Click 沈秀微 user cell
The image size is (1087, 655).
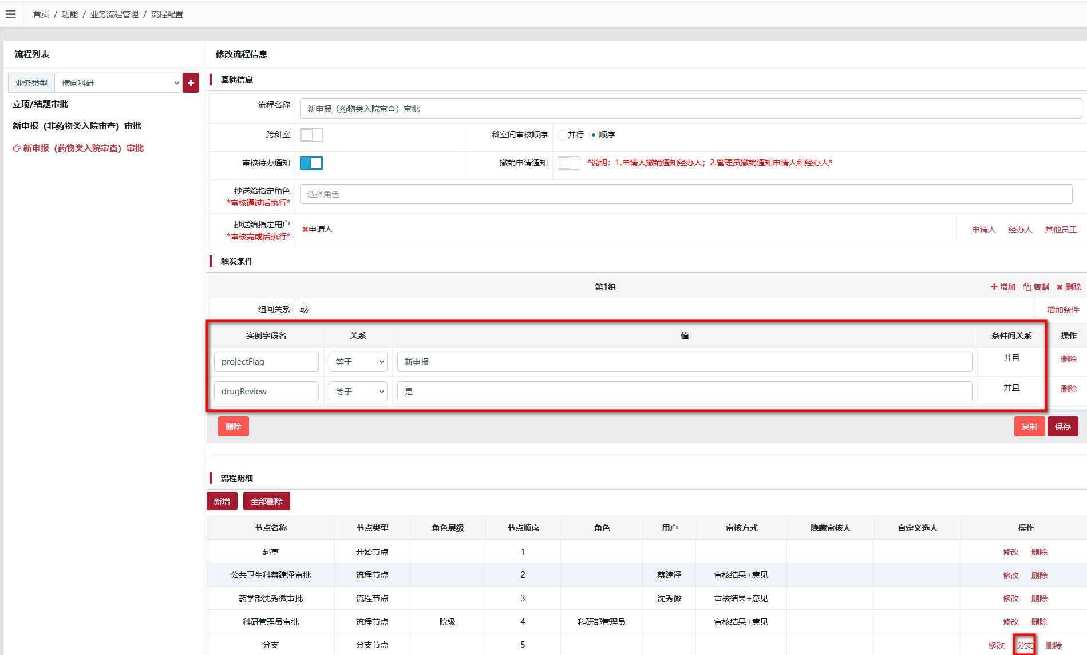click(669, 598)
